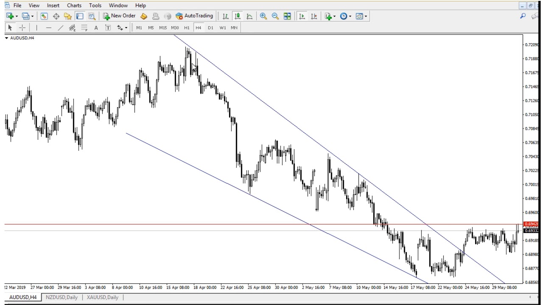Viewport: 543px width, 305px height.
Task: Enable AutoTrading
Action: pos(194,16)
